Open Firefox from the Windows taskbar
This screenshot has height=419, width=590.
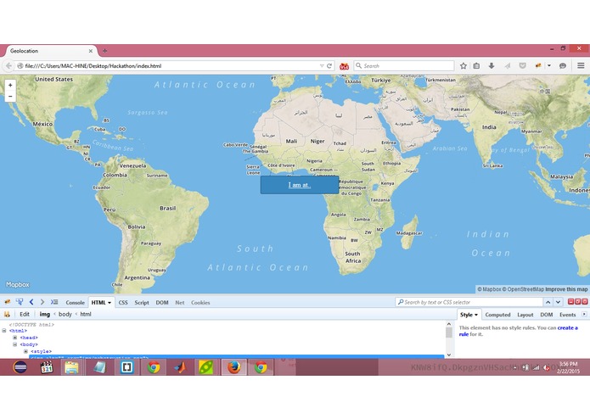234,366
